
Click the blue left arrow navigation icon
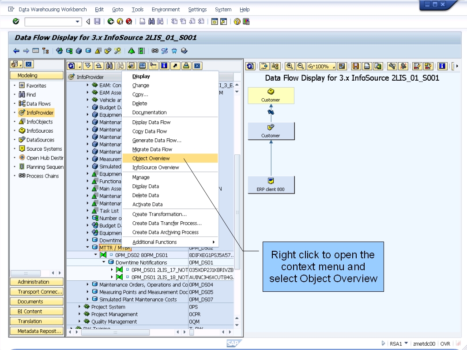click(16, 51)
